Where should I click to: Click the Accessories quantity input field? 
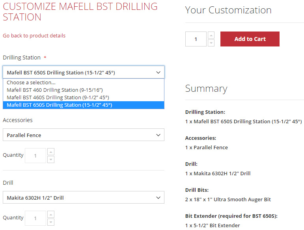35,156
